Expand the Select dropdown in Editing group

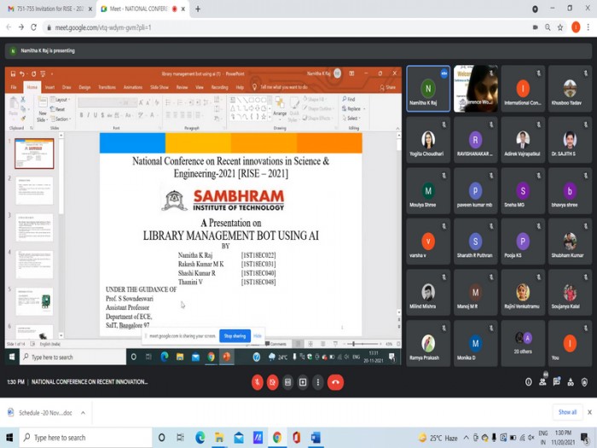click(352, 119)
